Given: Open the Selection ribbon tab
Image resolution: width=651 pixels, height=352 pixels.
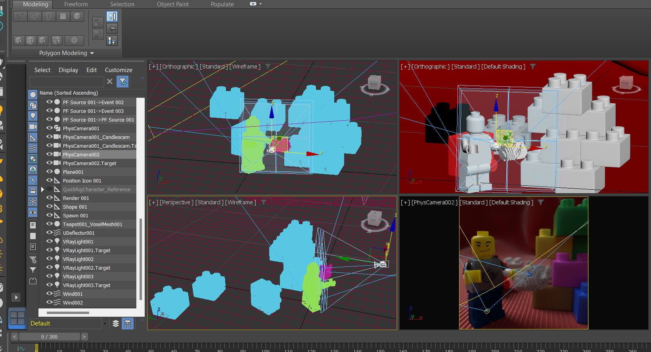Looking at the screenshot, I should 122,4.
